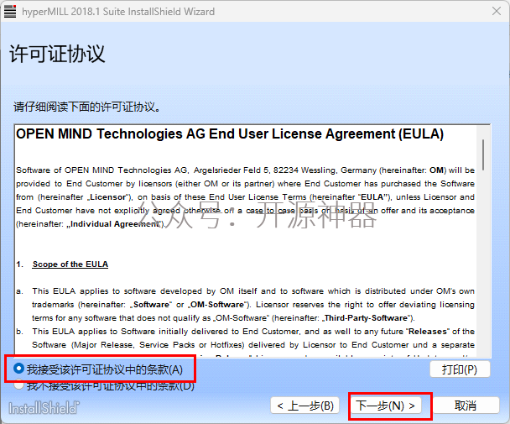This screenshot has width=510, height=424.
Task: Cancel the installation with 取消
Action: click(x=466, y=406)
